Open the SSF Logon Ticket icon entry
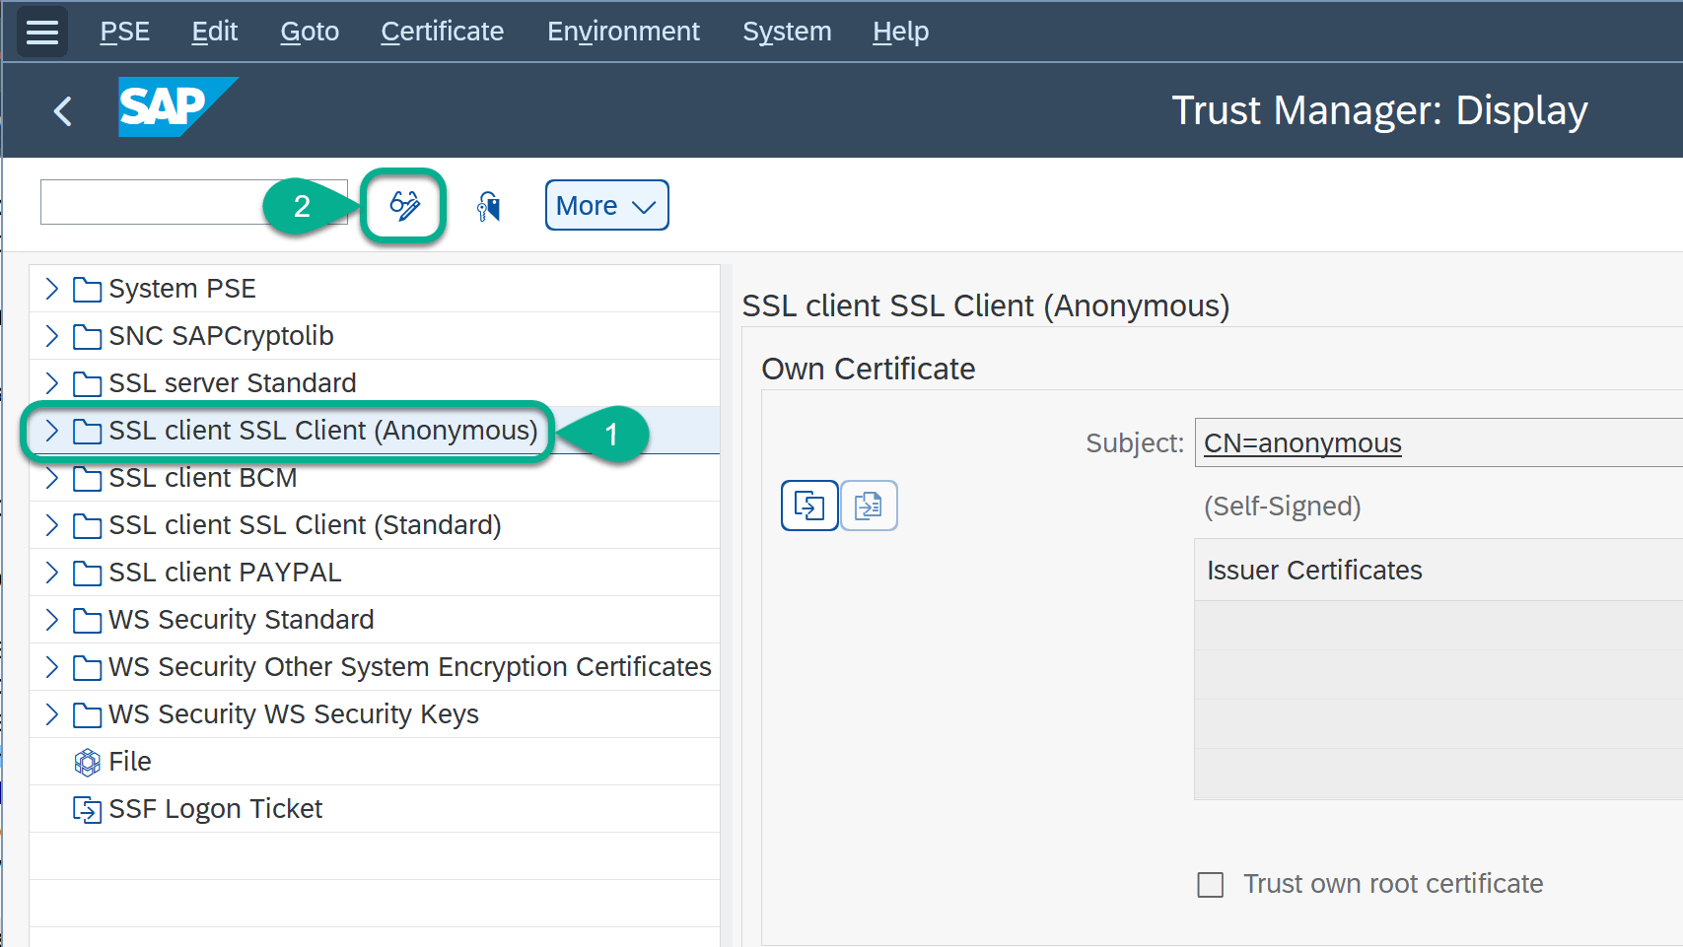The image size is (1683, 947). (x=88, y=809)
